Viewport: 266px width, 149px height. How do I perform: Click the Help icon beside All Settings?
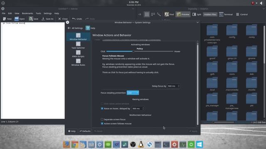[x=88, y=28]
